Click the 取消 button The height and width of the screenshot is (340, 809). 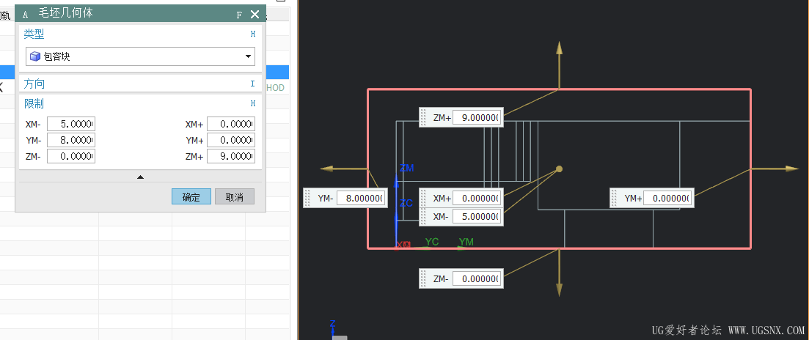pyautogui.click(x=235, y=197)
